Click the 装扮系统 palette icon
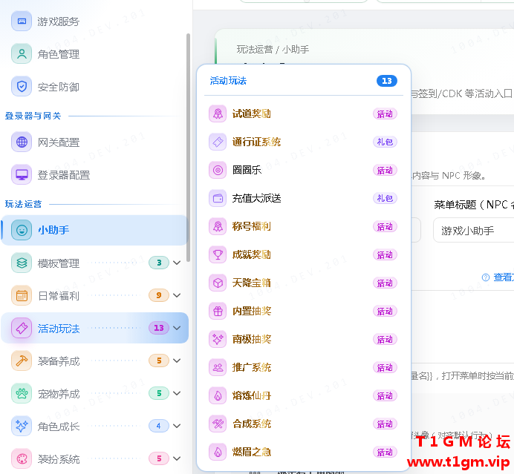The width and height of the screenshot is (514, 474). [22, 458]
